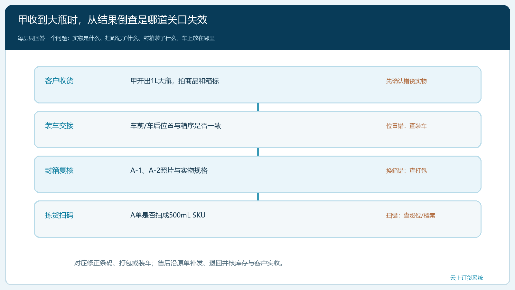Click the 客户收货 stage label
The width and height of the screenshot is (515, 290).
pyautogui.click(x=59, y=81)
